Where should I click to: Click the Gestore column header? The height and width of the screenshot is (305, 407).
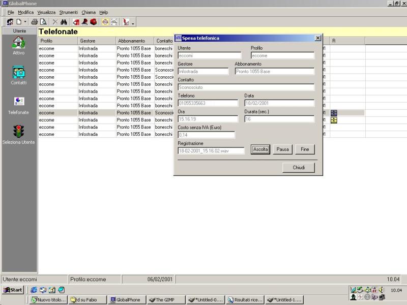(x=95, y=41)
